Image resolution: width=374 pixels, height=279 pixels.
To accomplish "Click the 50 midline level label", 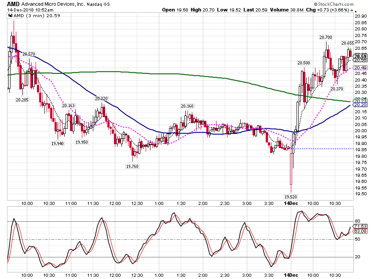I will tap(357, 239).
